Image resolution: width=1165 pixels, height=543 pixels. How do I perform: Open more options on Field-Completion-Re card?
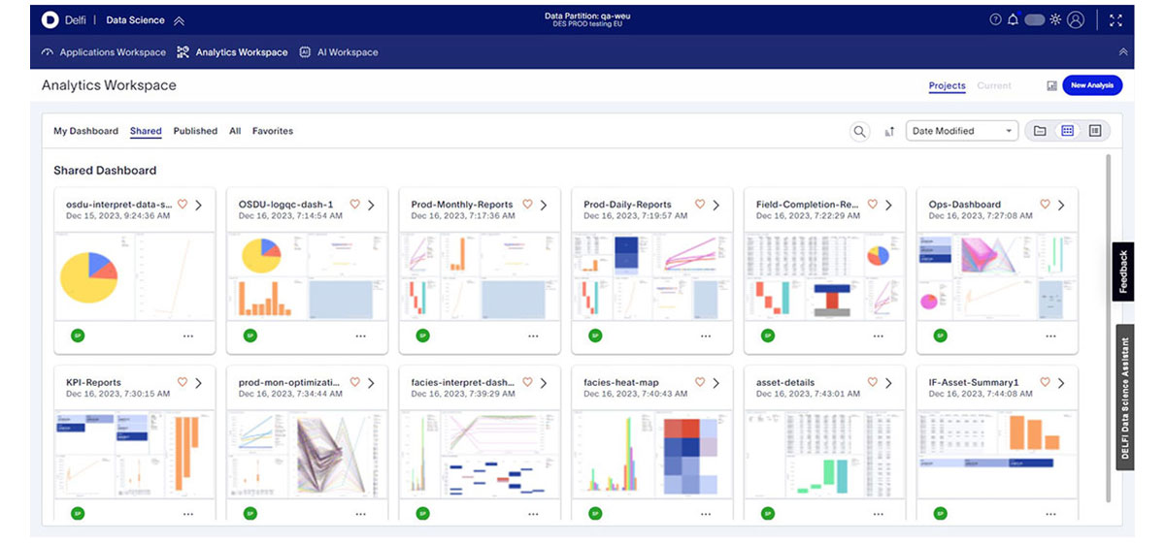(879, 335)
